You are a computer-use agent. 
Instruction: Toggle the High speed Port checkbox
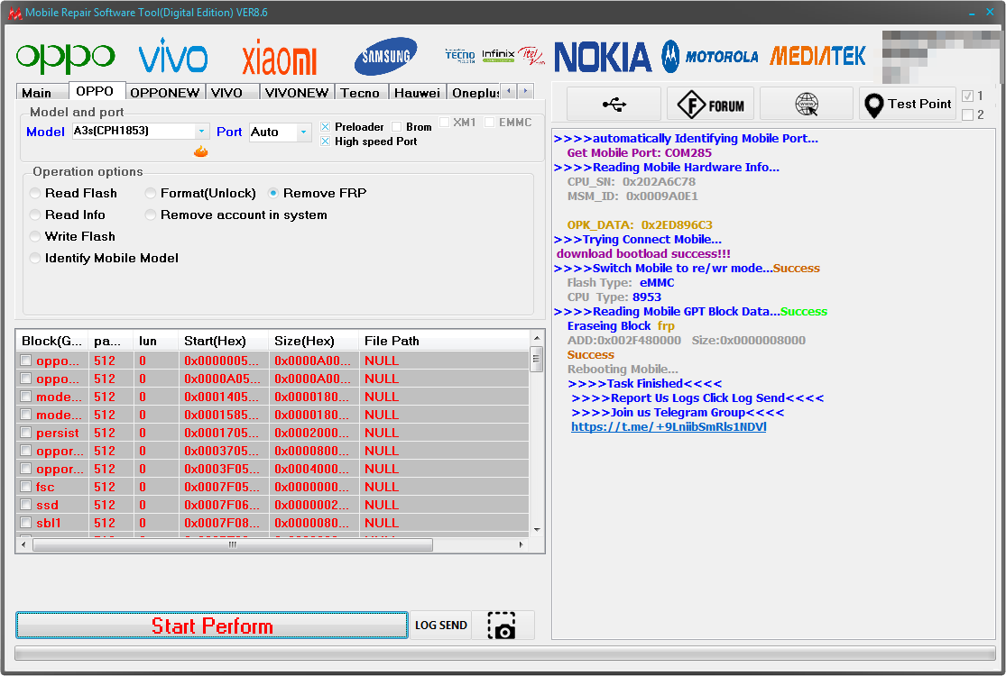pos(326,142)
